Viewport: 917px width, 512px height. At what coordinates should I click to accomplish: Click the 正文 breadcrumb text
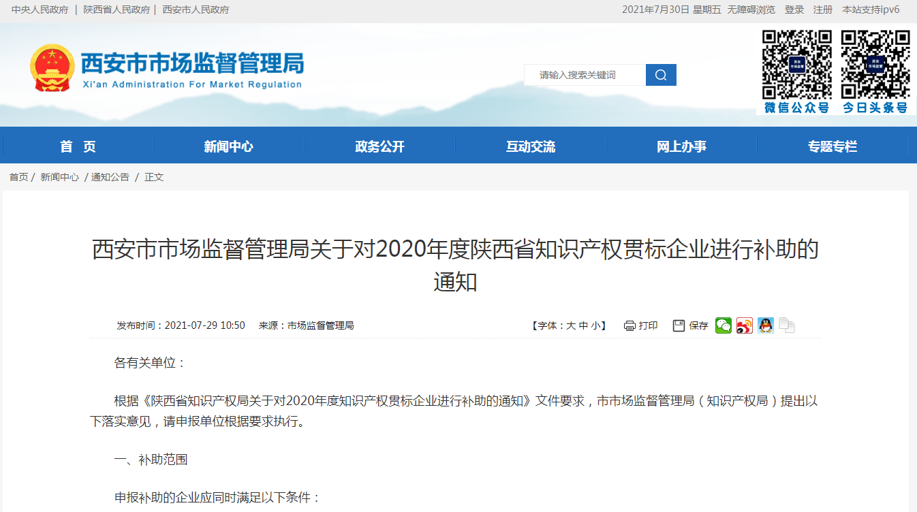[x=154, y=177]
